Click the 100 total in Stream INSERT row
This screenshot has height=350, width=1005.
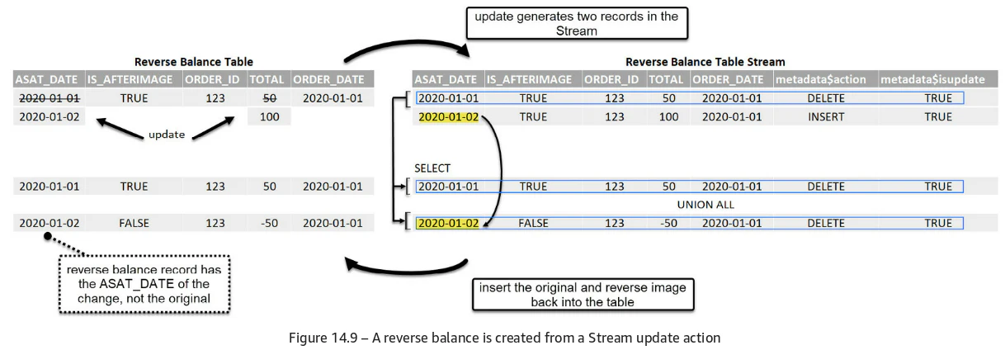pos(668,116)
